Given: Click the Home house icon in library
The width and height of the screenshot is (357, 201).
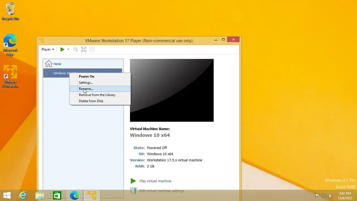Looking at the screenshot, I should point(49,64).
